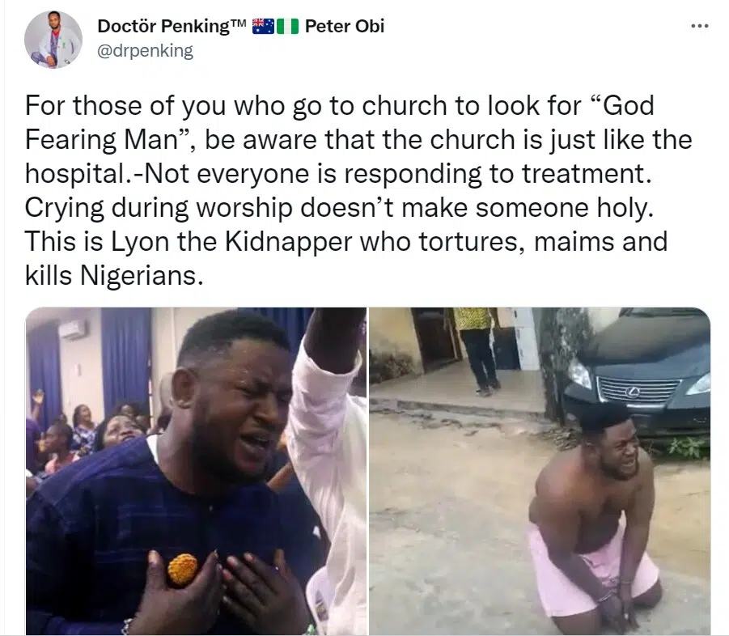Image resolution: width=729 pixels, height=636 pixels.
Task: Select the verified display name Doctör Penking
Action: 162,25
